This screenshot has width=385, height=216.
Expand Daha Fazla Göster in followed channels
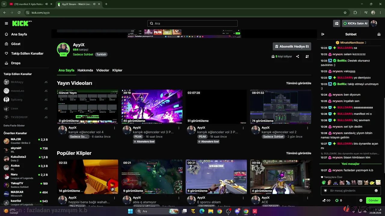click(14, 125)
